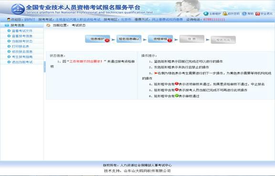Screen dimensions: 275x176
Task: Collapse the sidebar with the splitter handle
Action: pyautogui.click(x=44, y=67)
